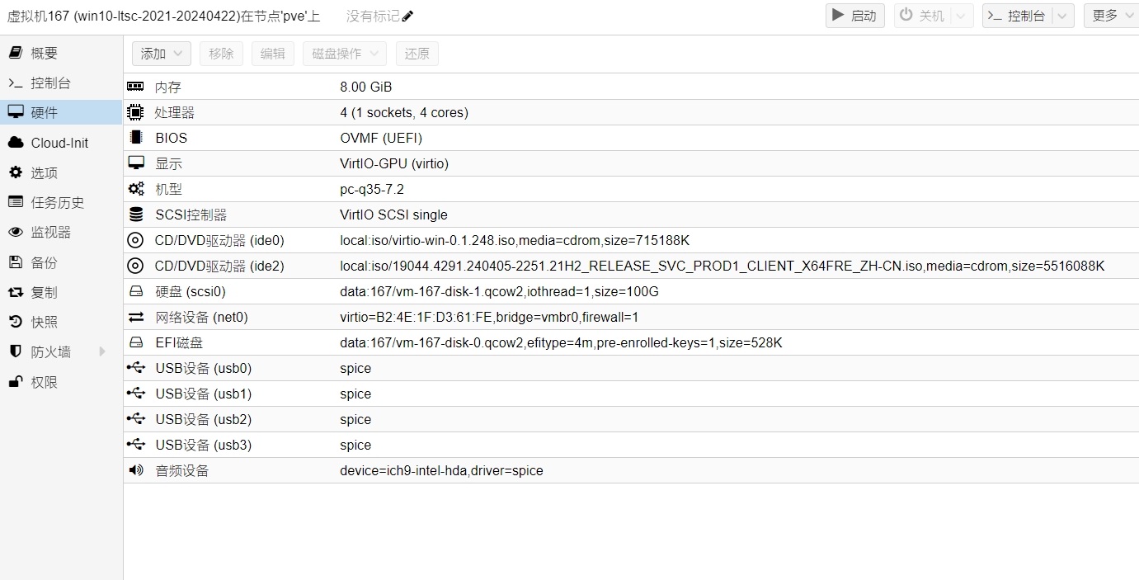
Task: Click the pencil icon to edit tags
Action: [407, 17]
